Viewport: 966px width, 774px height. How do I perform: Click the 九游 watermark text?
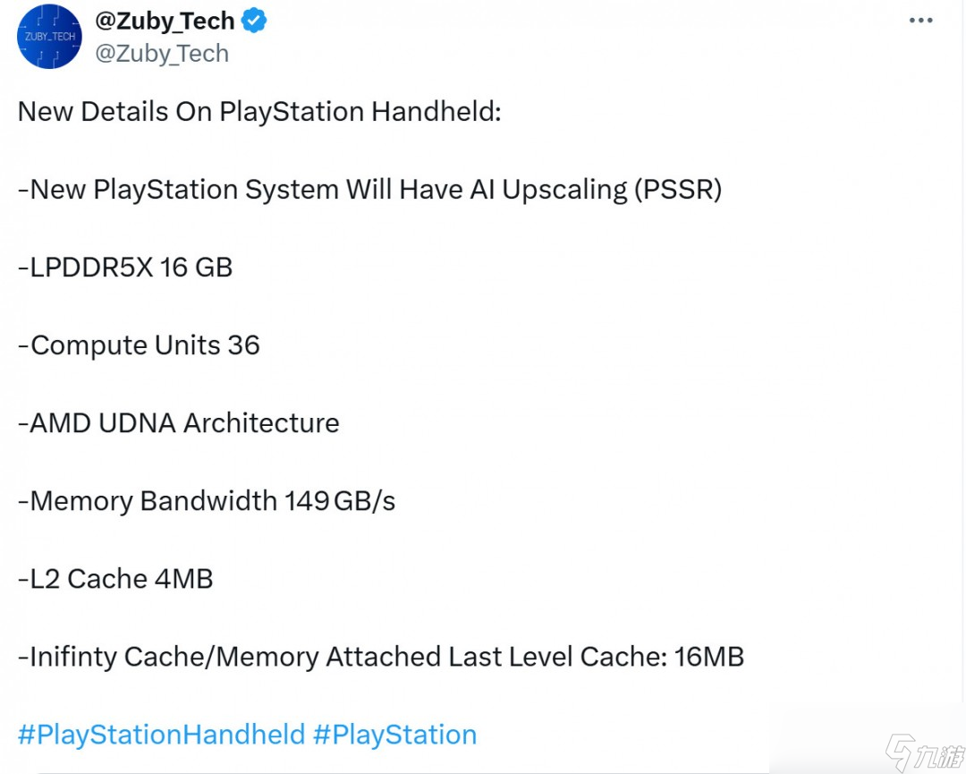point(938,754)
